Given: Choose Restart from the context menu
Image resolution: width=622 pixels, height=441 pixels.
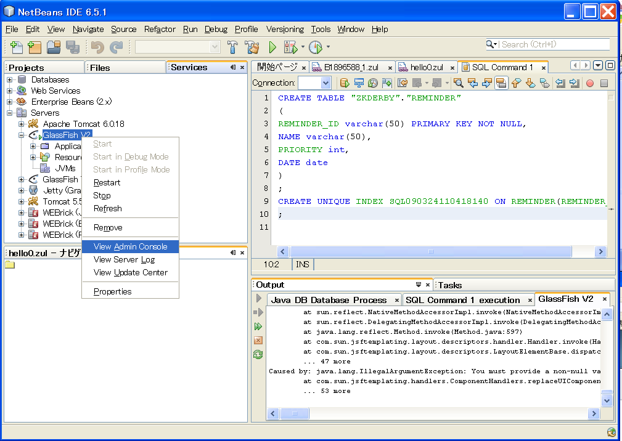Looking at the screenshot, I should 131,183.
